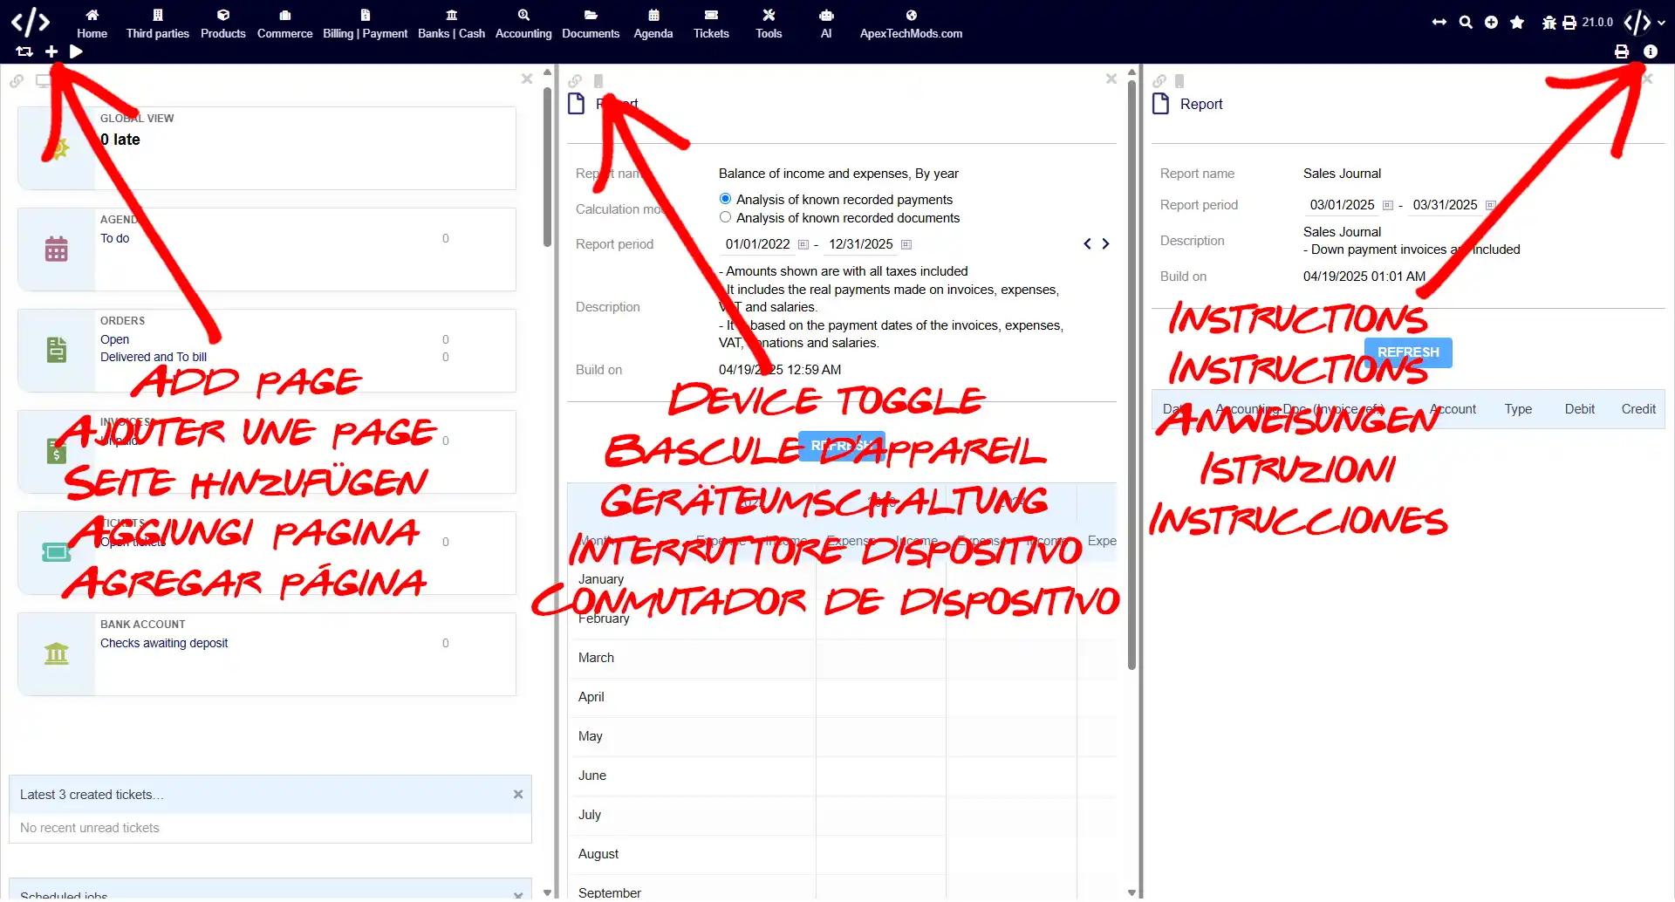This screenshot has width=1675, height=902.
Task: Open the Checks awaiting deposit link
Action: [x=164, y=644]
